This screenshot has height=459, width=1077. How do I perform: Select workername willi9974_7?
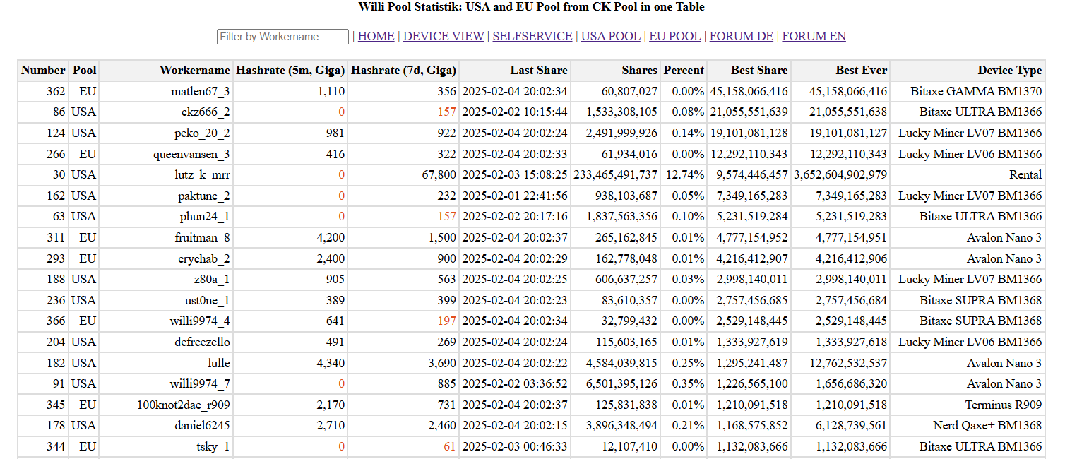200,384
